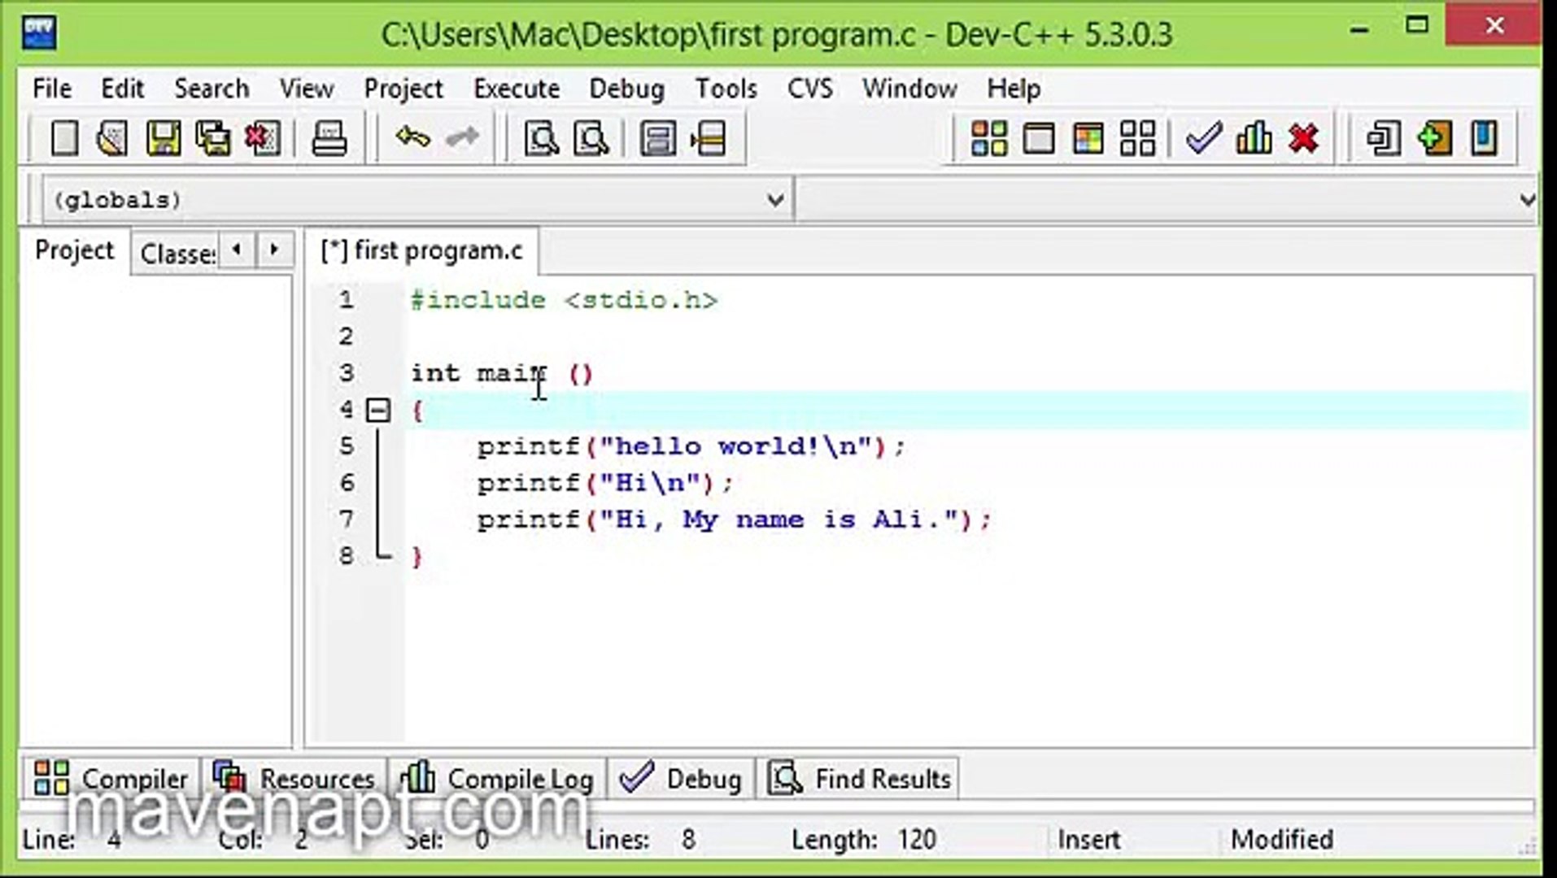Click line number 2 in the gutter
The height and width of the screenshot is (878, 1557).
347,337
